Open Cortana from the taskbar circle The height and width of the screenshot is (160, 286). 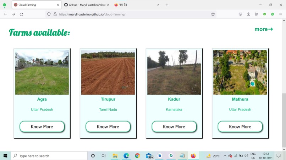[93, 156]
